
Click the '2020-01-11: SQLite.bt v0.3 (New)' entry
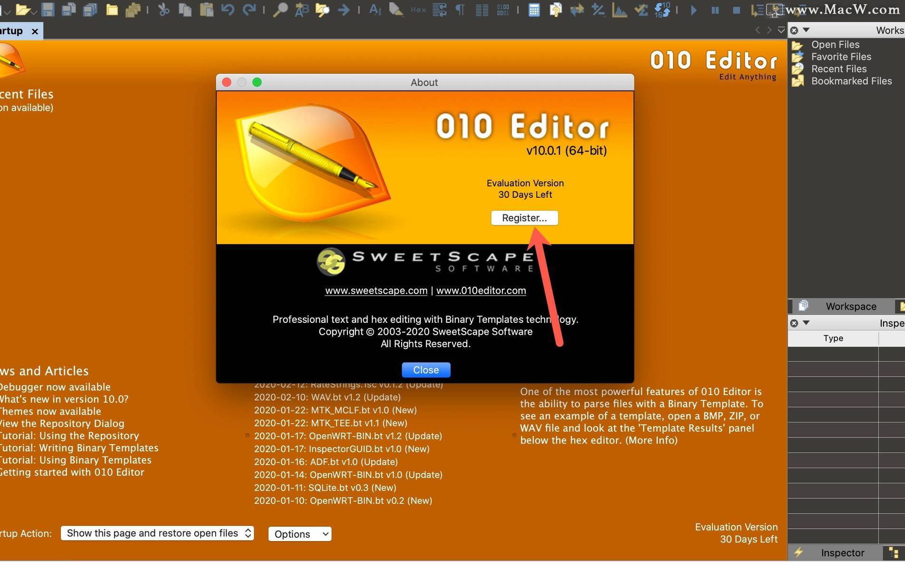click(x=325, y=487)
